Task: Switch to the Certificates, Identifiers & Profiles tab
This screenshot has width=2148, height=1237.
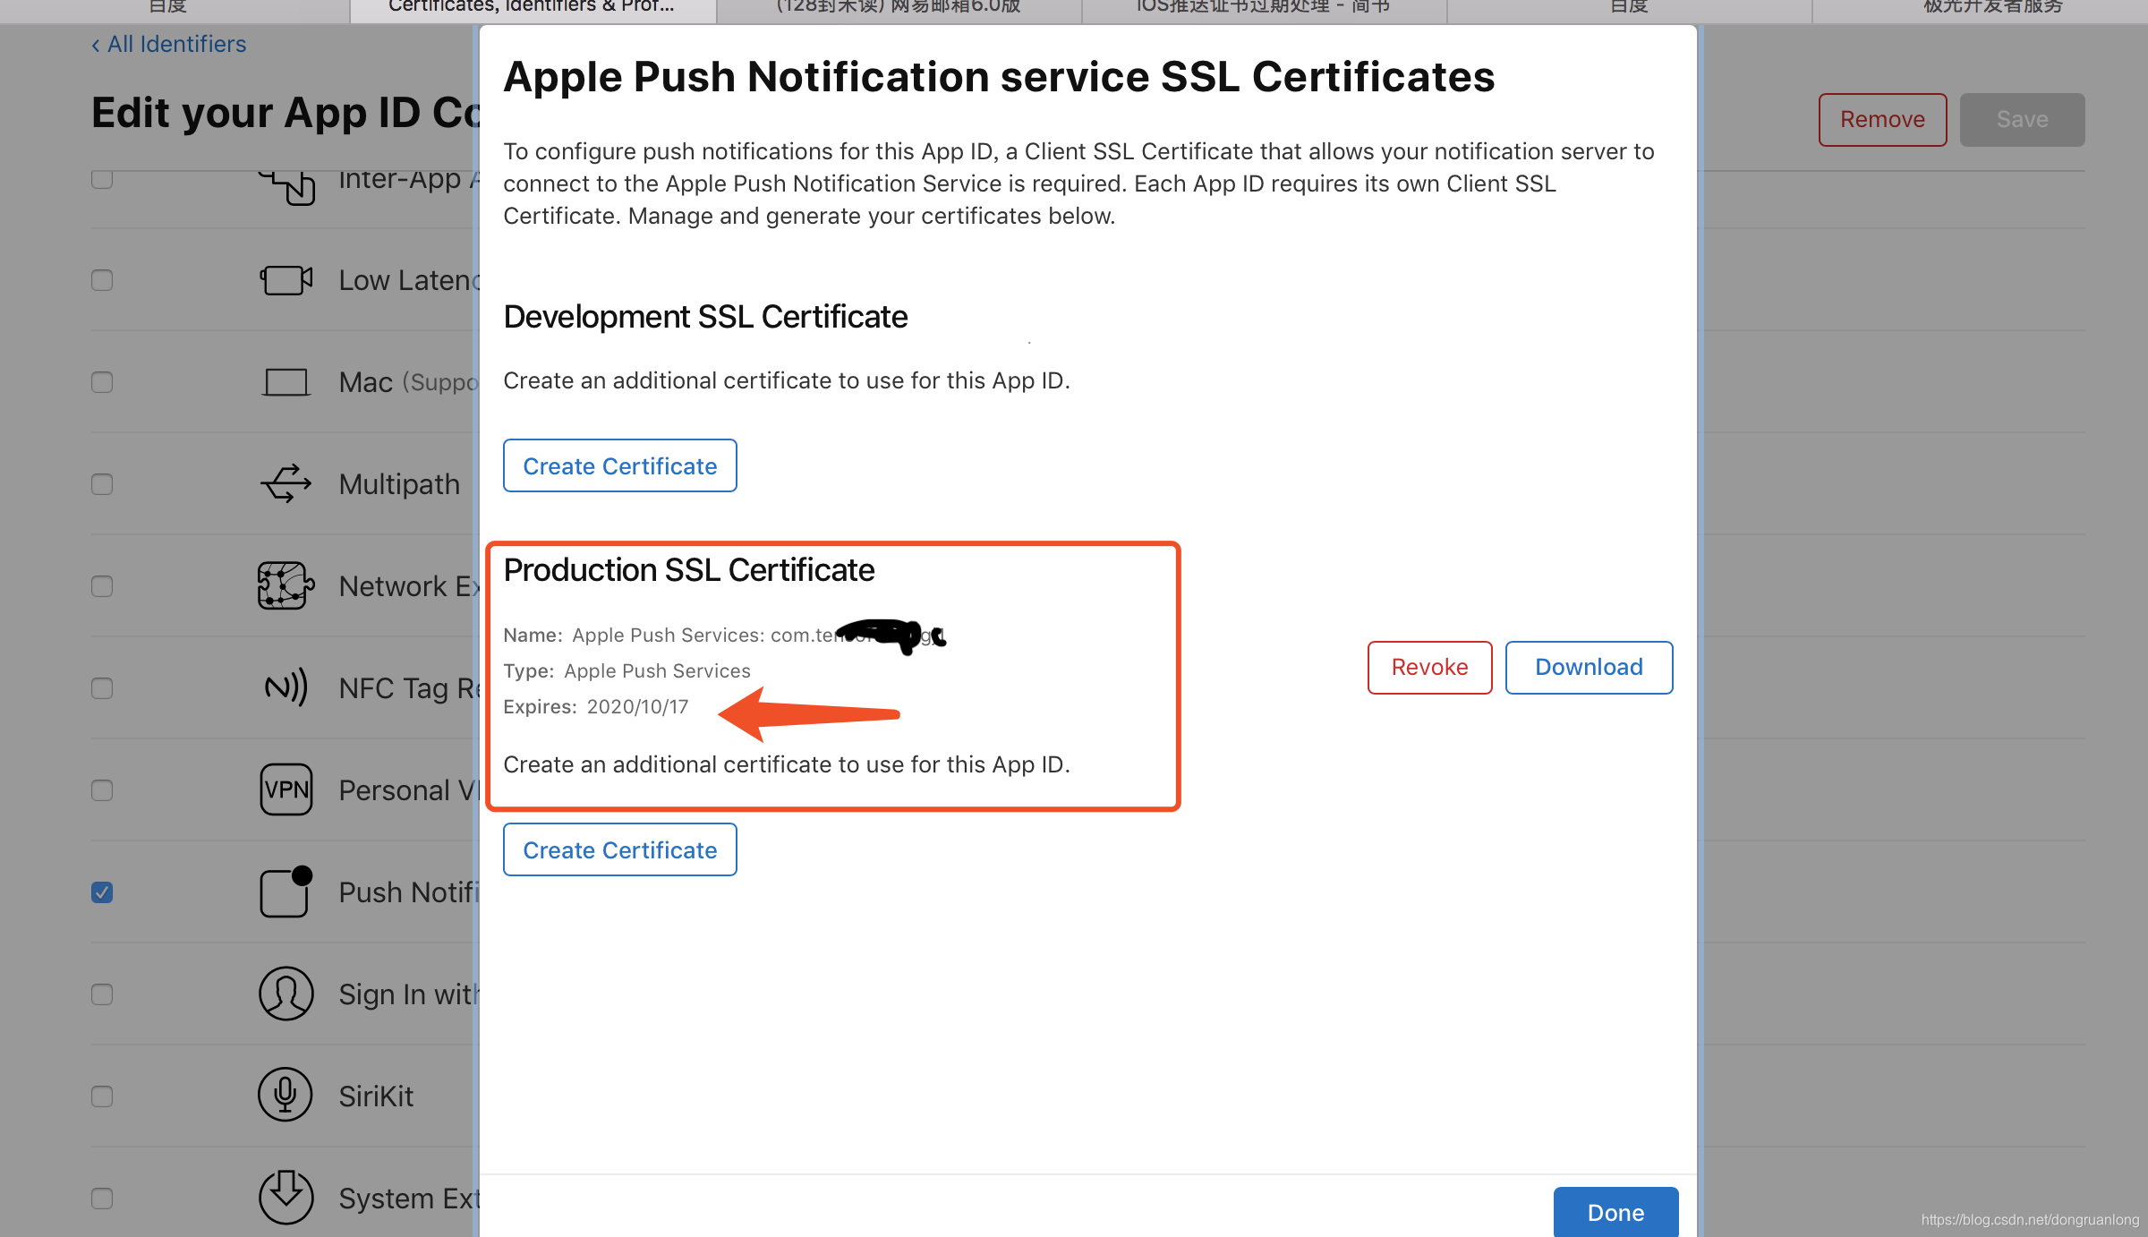Action: click(x=532, y=7)
